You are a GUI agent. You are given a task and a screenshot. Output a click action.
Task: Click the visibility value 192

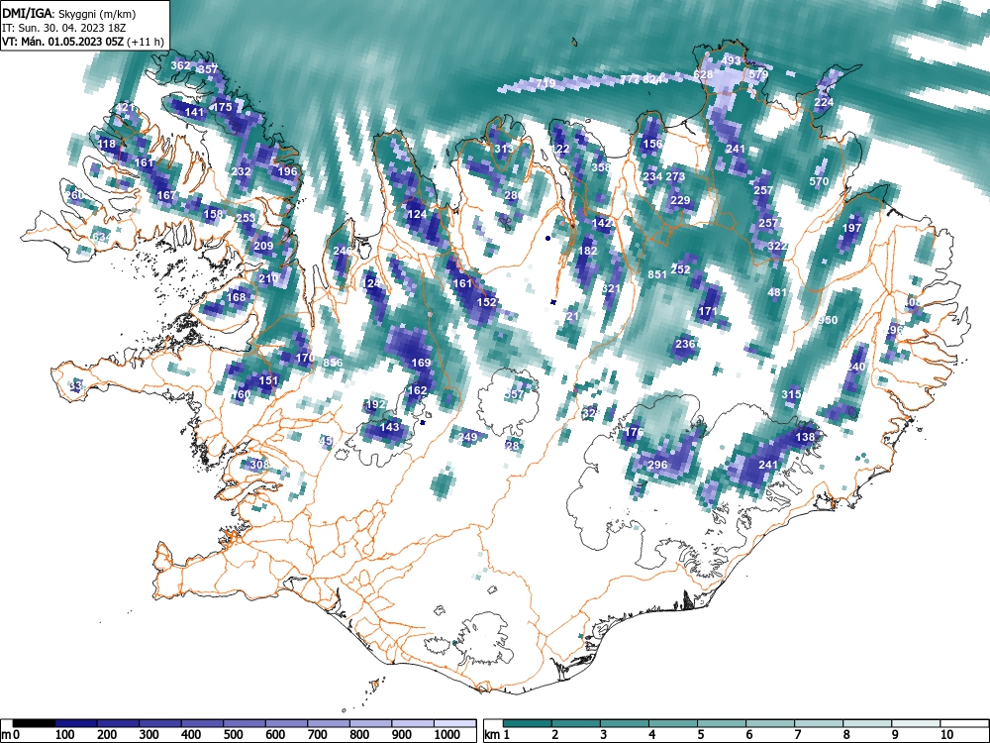(x=375, y=404)
